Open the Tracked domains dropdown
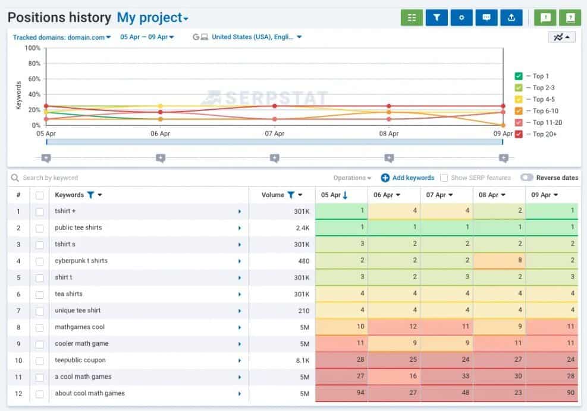This screenshot has width=587, height=411. pyautogui.click(x=62, y=37)
